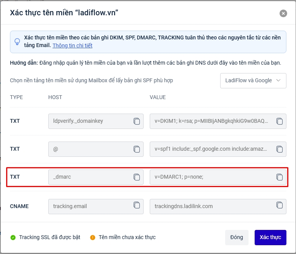Open the LadiFlow và Google platform dropdown
This screenshot has width=296, height=254.
tap(253, 80)
